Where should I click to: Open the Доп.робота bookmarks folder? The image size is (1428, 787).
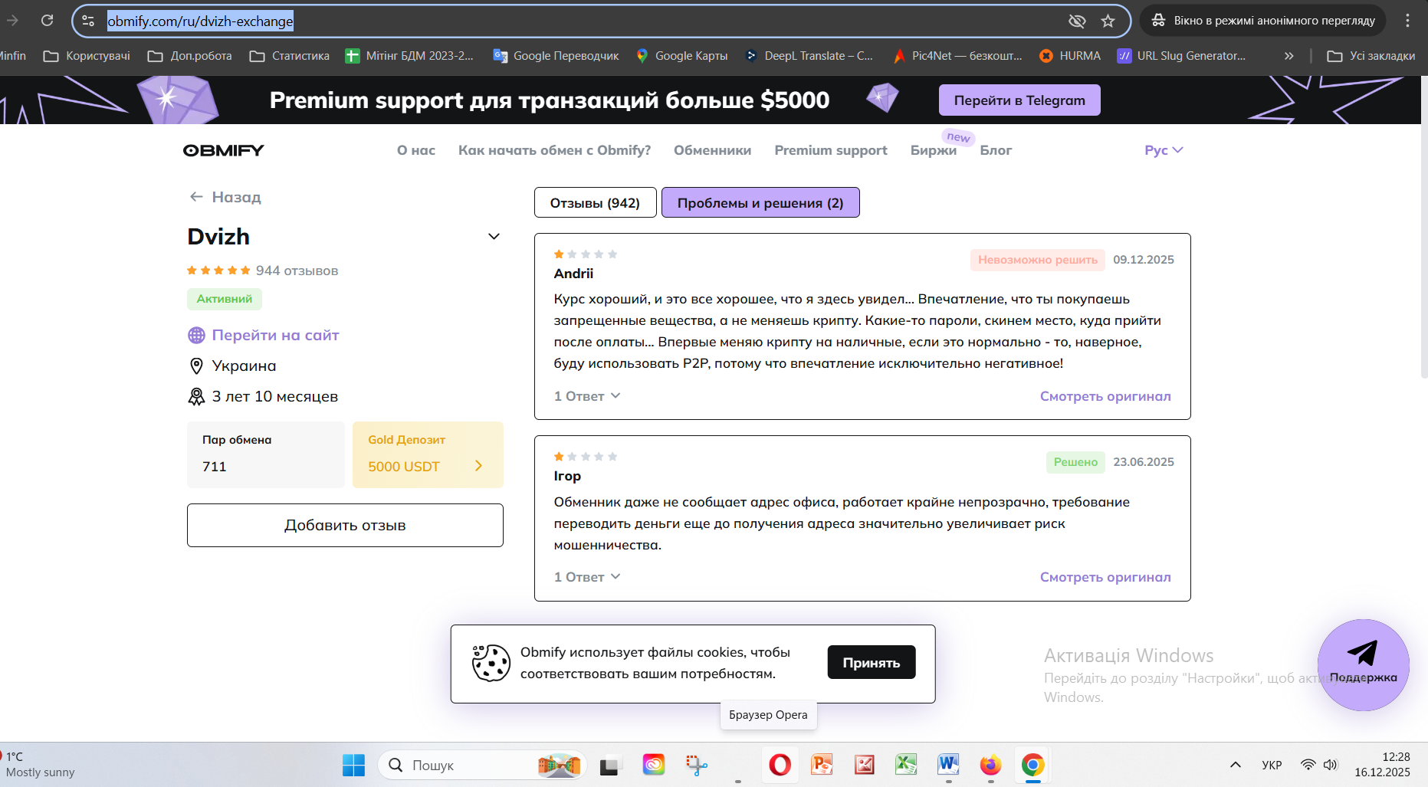189,56
